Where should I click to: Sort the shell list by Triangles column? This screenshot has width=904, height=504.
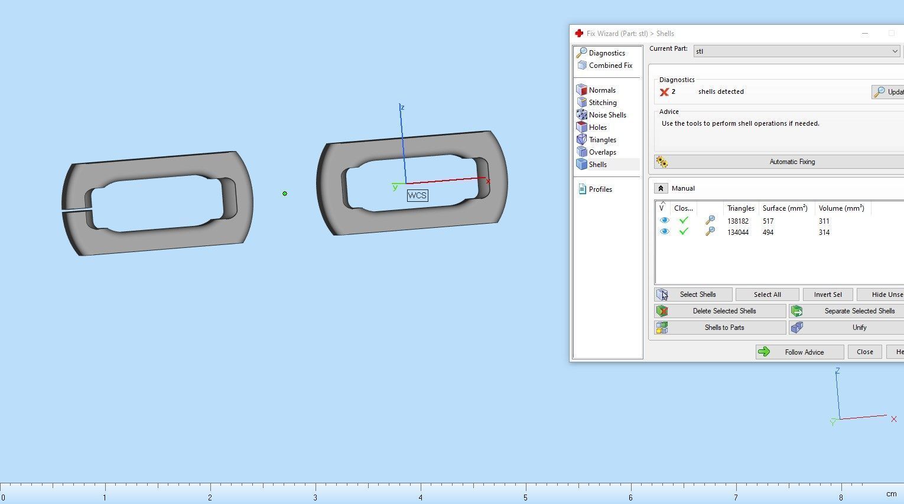[741, 208]
